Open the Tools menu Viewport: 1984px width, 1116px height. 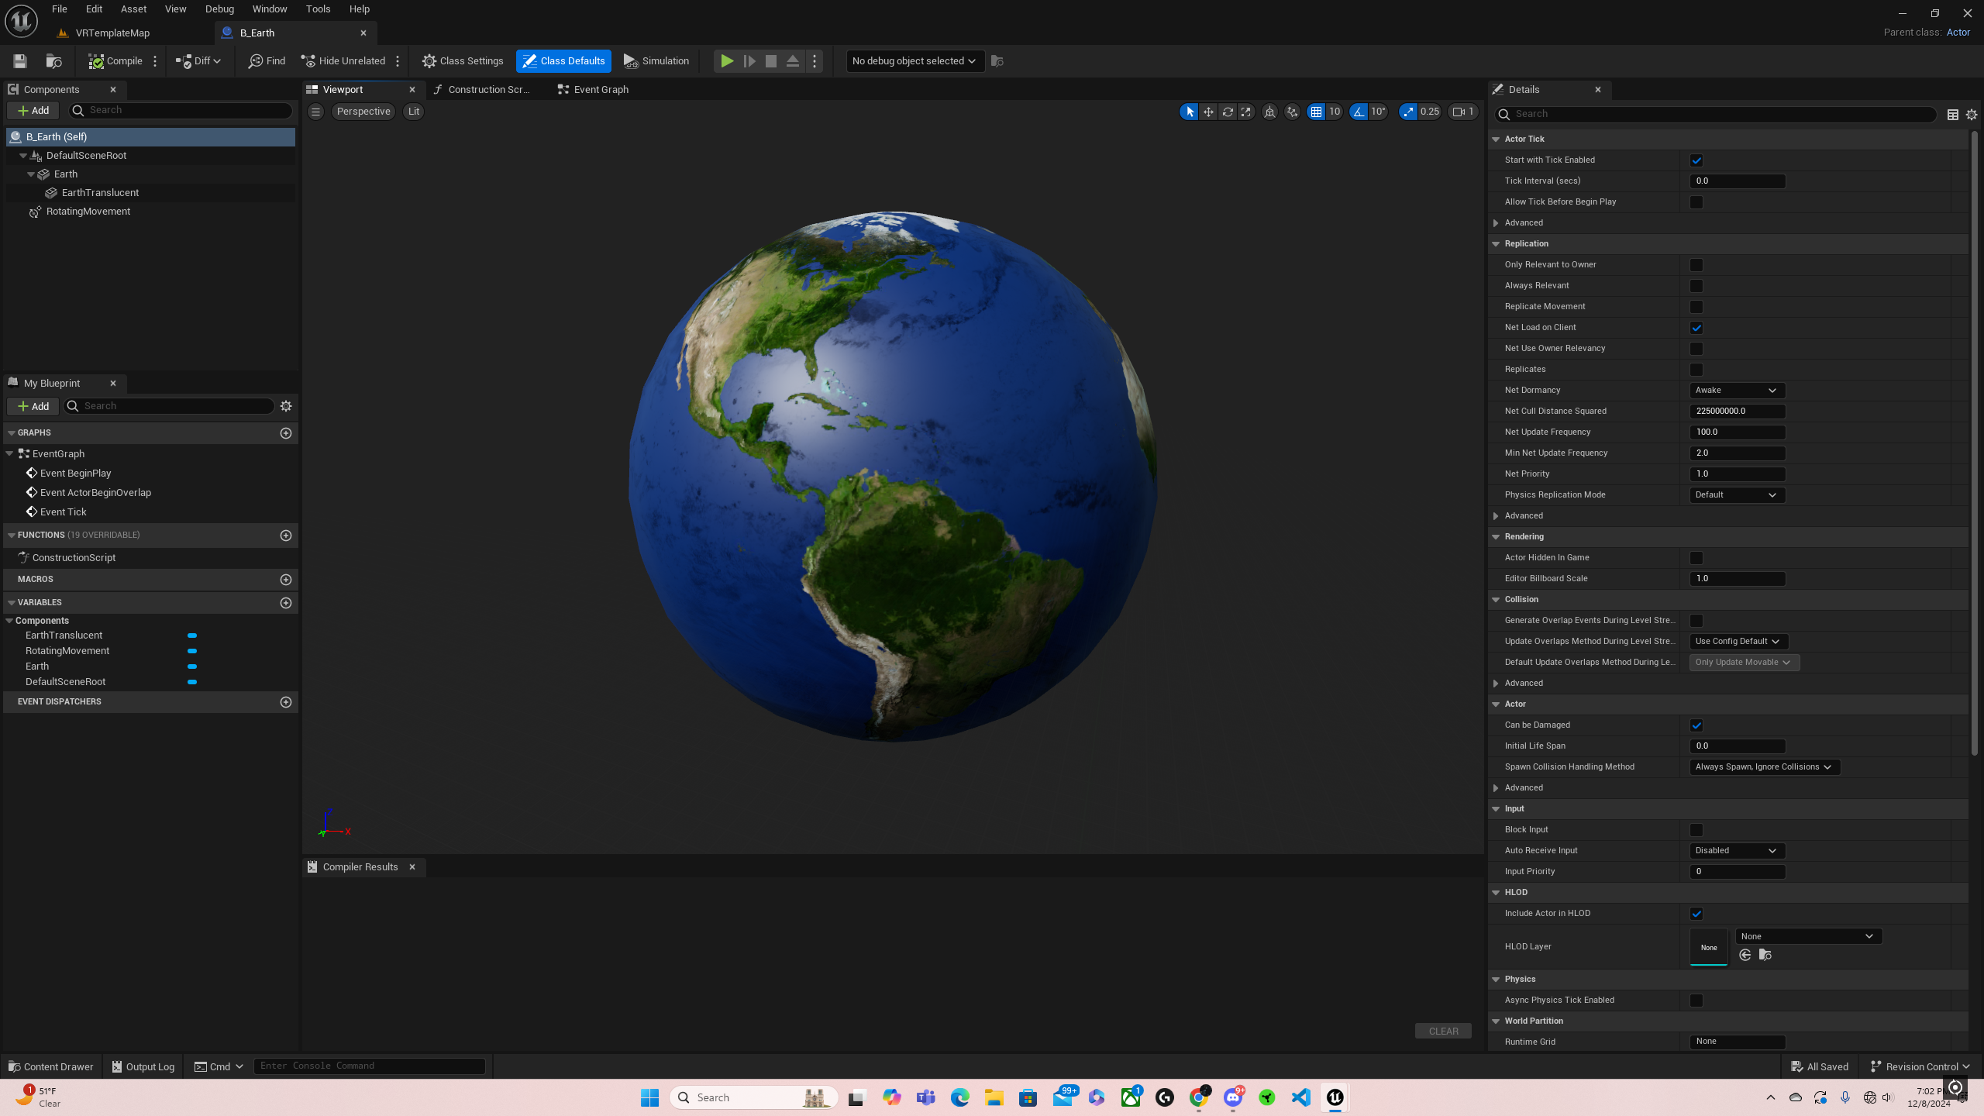point(318,9)
